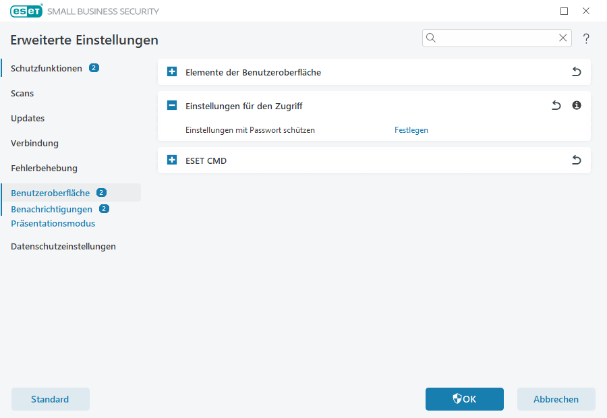Image resolution: width=607 pixels, height=418 pixels.
Task: Set a password via the Festlegen link
Action: click(x=411, y=129)
